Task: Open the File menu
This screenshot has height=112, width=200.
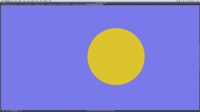Action: click(12, 1)
